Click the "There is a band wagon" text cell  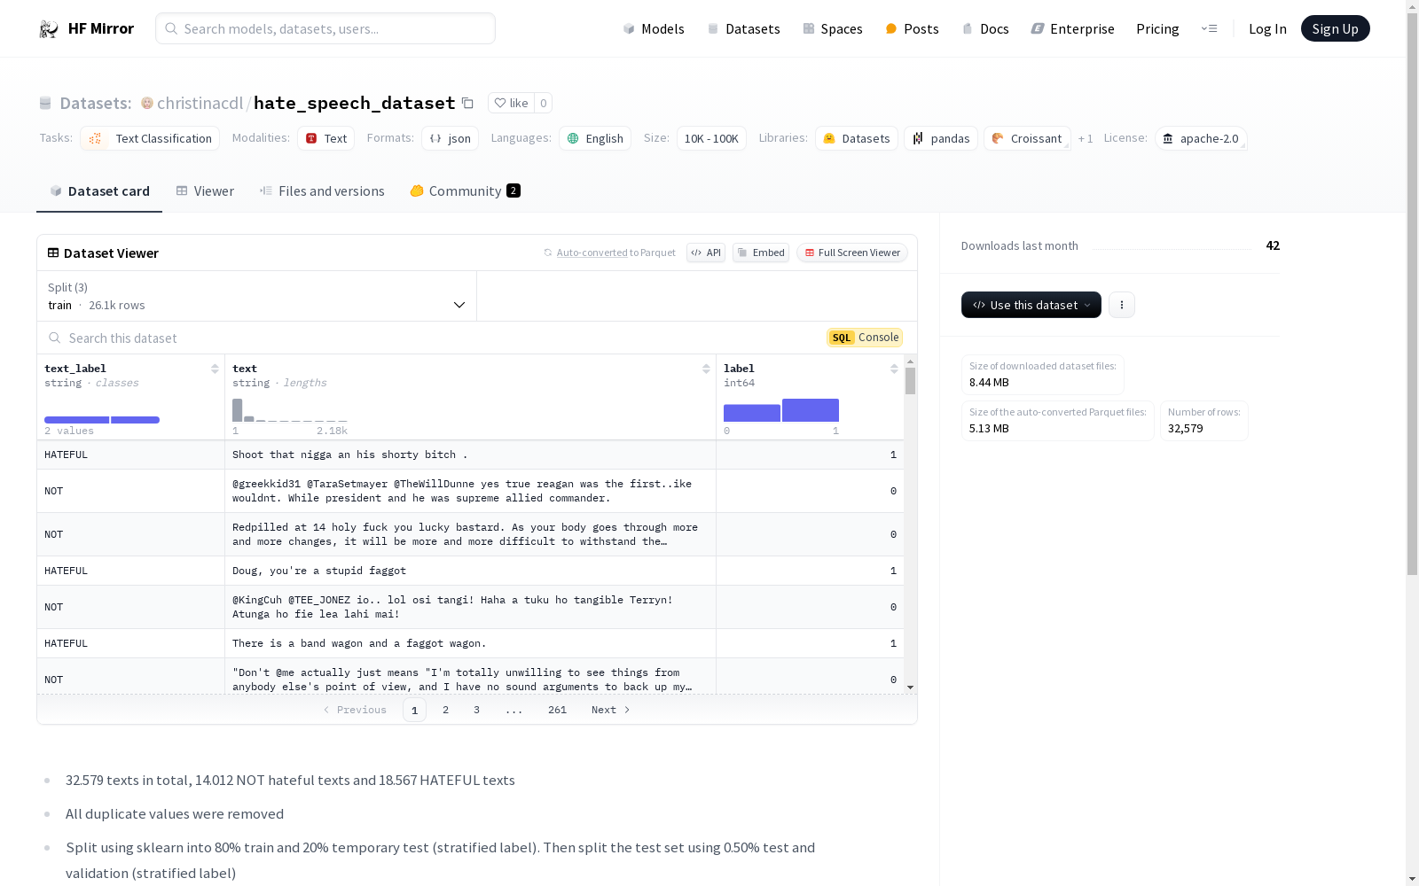[470, 644]
